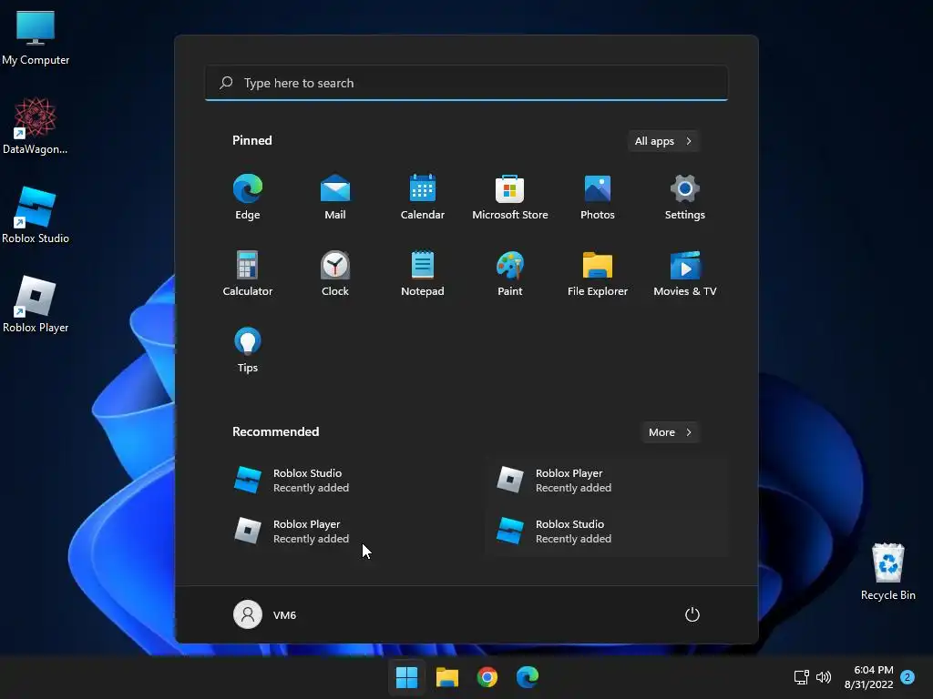Click the network icon in system tray
The width and height of the screenshot is (933, 699).
point(802,677)
